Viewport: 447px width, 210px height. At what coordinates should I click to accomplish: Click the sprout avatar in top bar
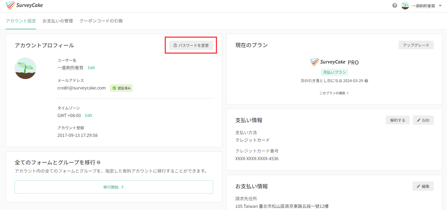point(405,5)
